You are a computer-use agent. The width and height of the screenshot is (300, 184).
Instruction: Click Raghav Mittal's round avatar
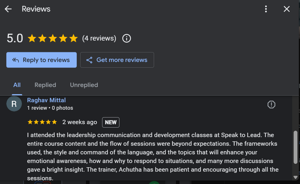[x=14, y=104]
